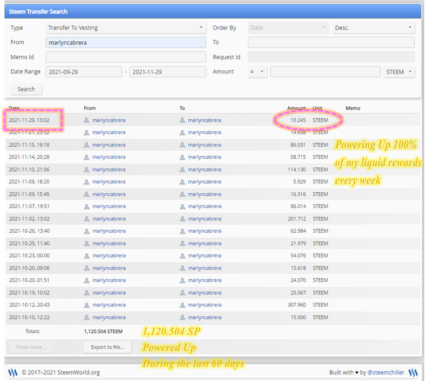Click the From user icon in the 2021-11-02 row
This screenshot has width=428, height=381.
tap(87, 219)
